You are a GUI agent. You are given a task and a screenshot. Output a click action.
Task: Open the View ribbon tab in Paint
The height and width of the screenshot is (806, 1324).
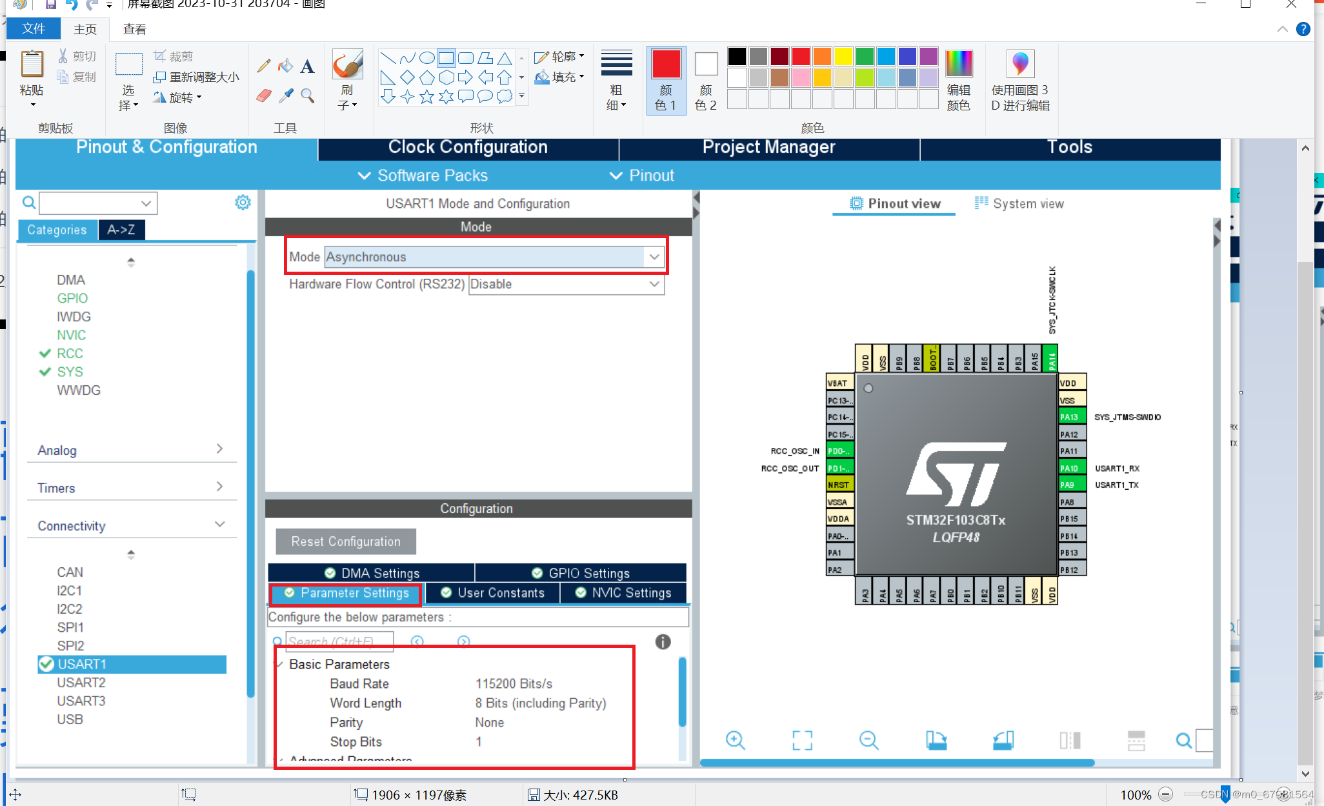134,29
